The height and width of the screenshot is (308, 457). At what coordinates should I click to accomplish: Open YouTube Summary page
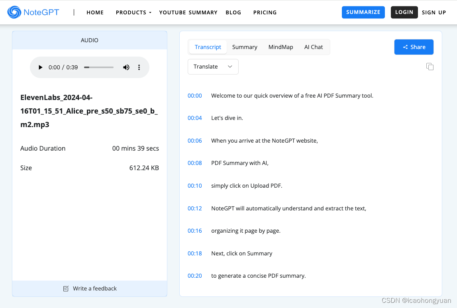pyautogui.click(x=188, y=12)
